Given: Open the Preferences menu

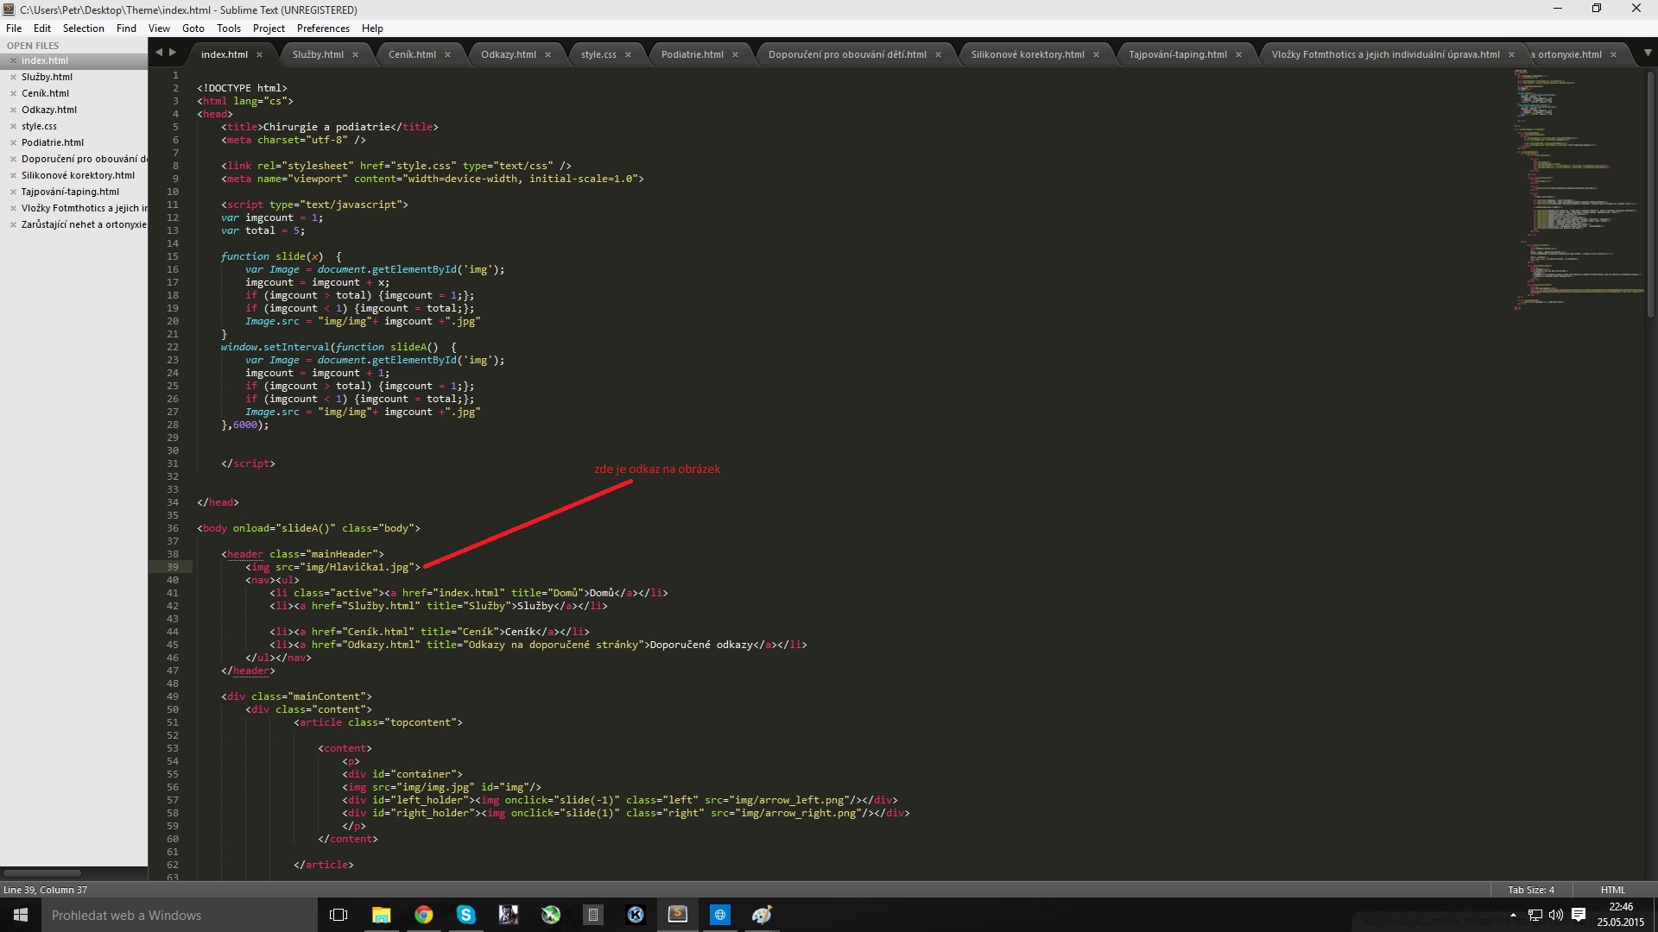Looking at the screenshot, I should coord(323,28).
